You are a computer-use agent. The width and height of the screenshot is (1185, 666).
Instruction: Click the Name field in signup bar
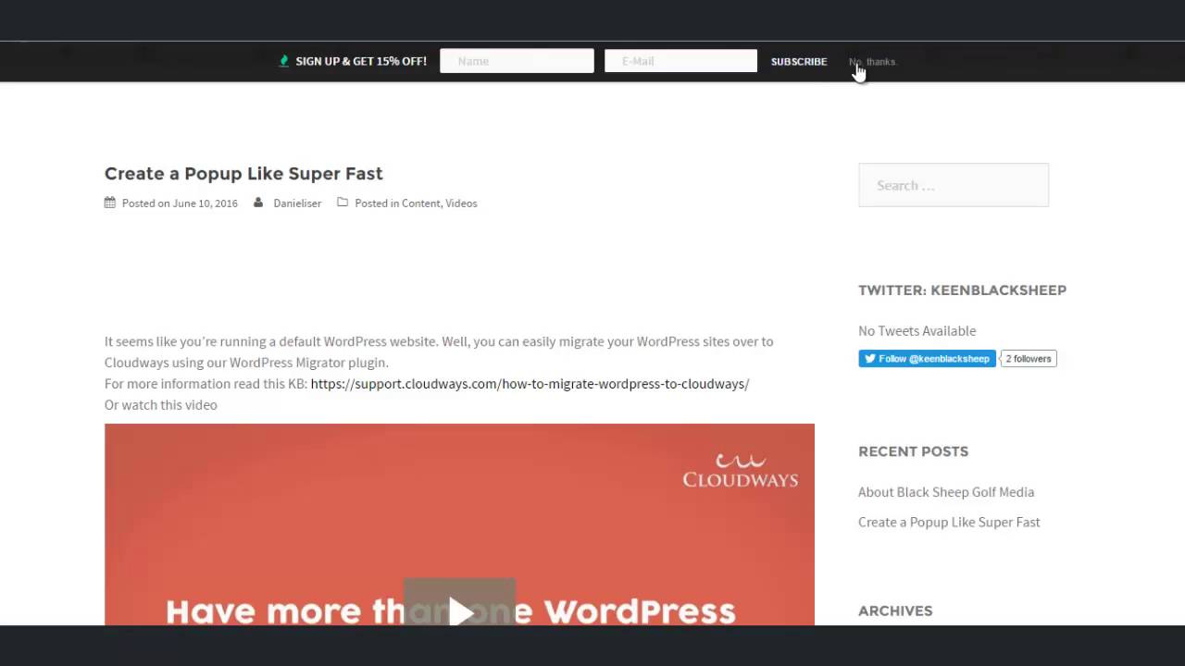click(517, 61)
